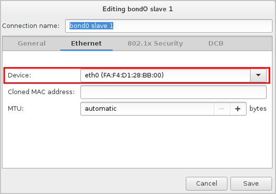Click the Cancel button

[207, 183]
